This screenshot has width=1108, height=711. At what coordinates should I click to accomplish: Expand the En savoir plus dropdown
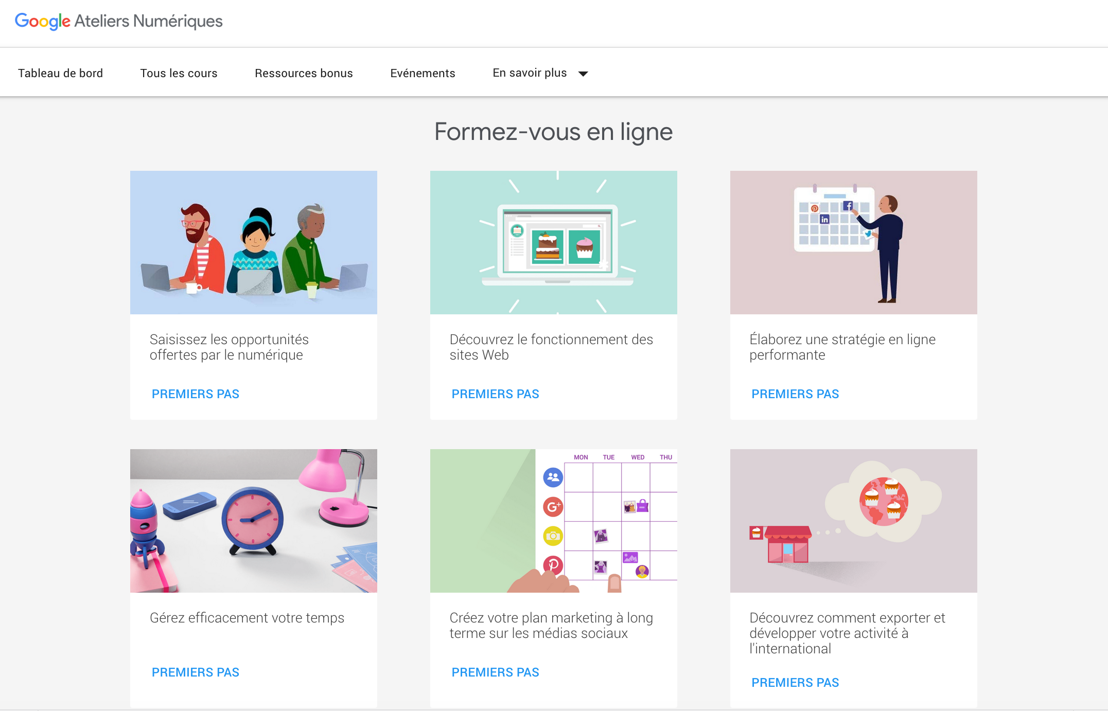tap(540, 73)
